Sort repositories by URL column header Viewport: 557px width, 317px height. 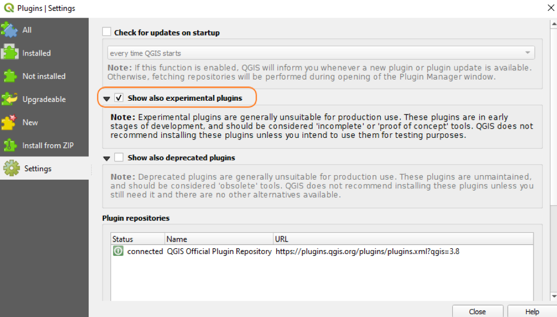pyautogui.click(x=403, y=239)
